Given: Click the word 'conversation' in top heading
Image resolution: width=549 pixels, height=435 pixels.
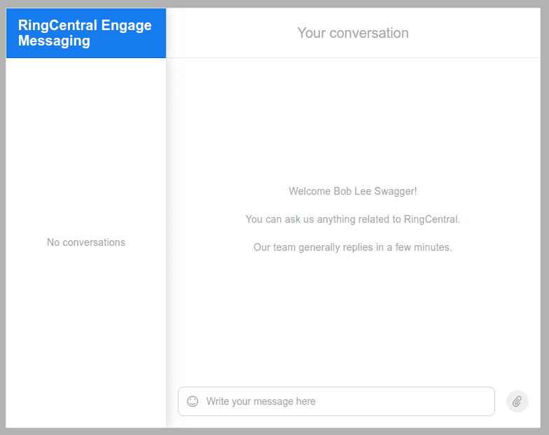Looking at the screenshot, I should click(x=369, y=33).
